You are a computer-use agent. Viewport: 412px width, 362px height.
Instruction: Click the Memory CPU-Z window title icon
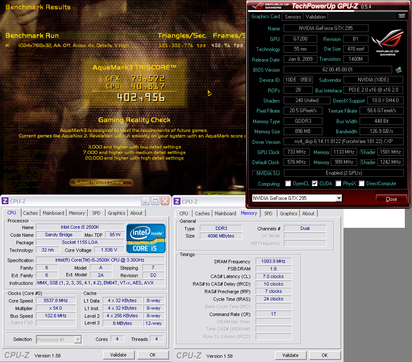pos(177,201)
